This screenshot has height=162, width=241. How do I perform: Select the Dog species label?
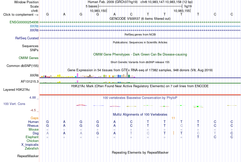pos(36,133)
